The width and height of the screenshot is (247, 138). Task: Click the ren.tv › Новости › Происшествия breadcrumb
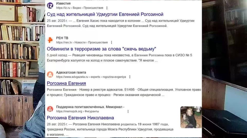point(82,42)
